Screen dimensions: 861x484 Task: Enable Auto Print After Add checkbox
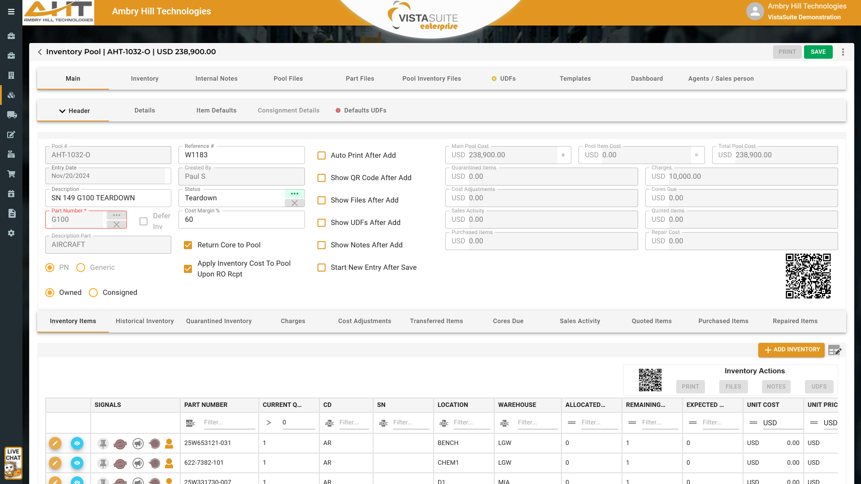click(x=322, y=156)
